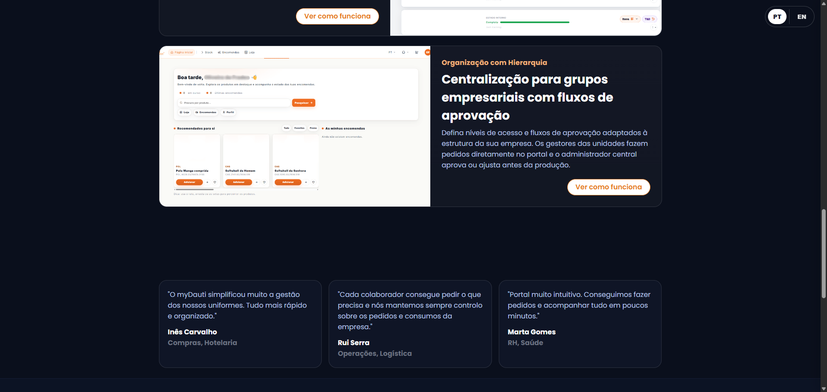Screen dimensions: 827x392
Task: Select the PT language option
Action: coord(777,17)
